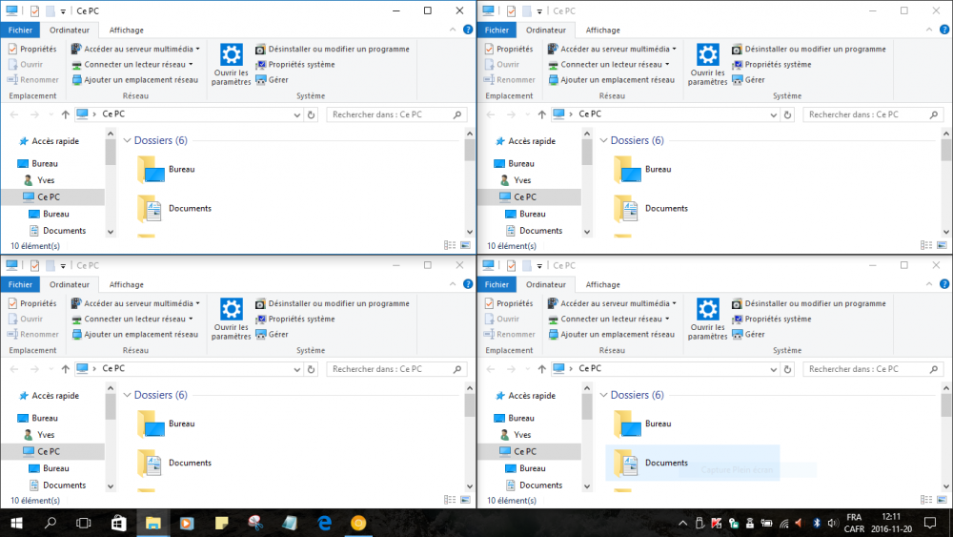Click Désinstaller ou modifier un programme, top-left window

[333, 49]
